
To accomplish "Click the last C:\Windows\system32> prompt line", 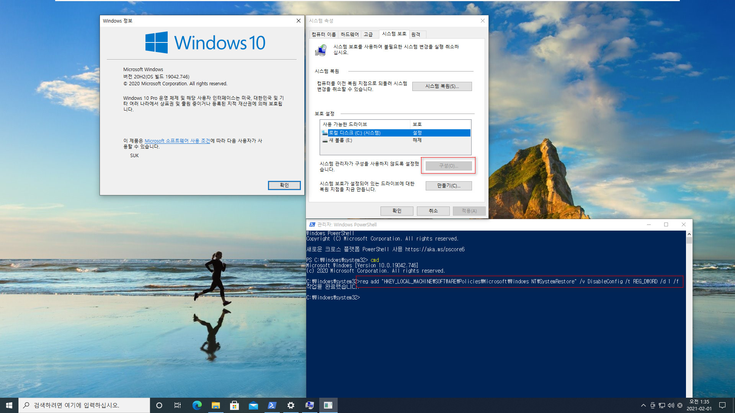I will (333, 298).
